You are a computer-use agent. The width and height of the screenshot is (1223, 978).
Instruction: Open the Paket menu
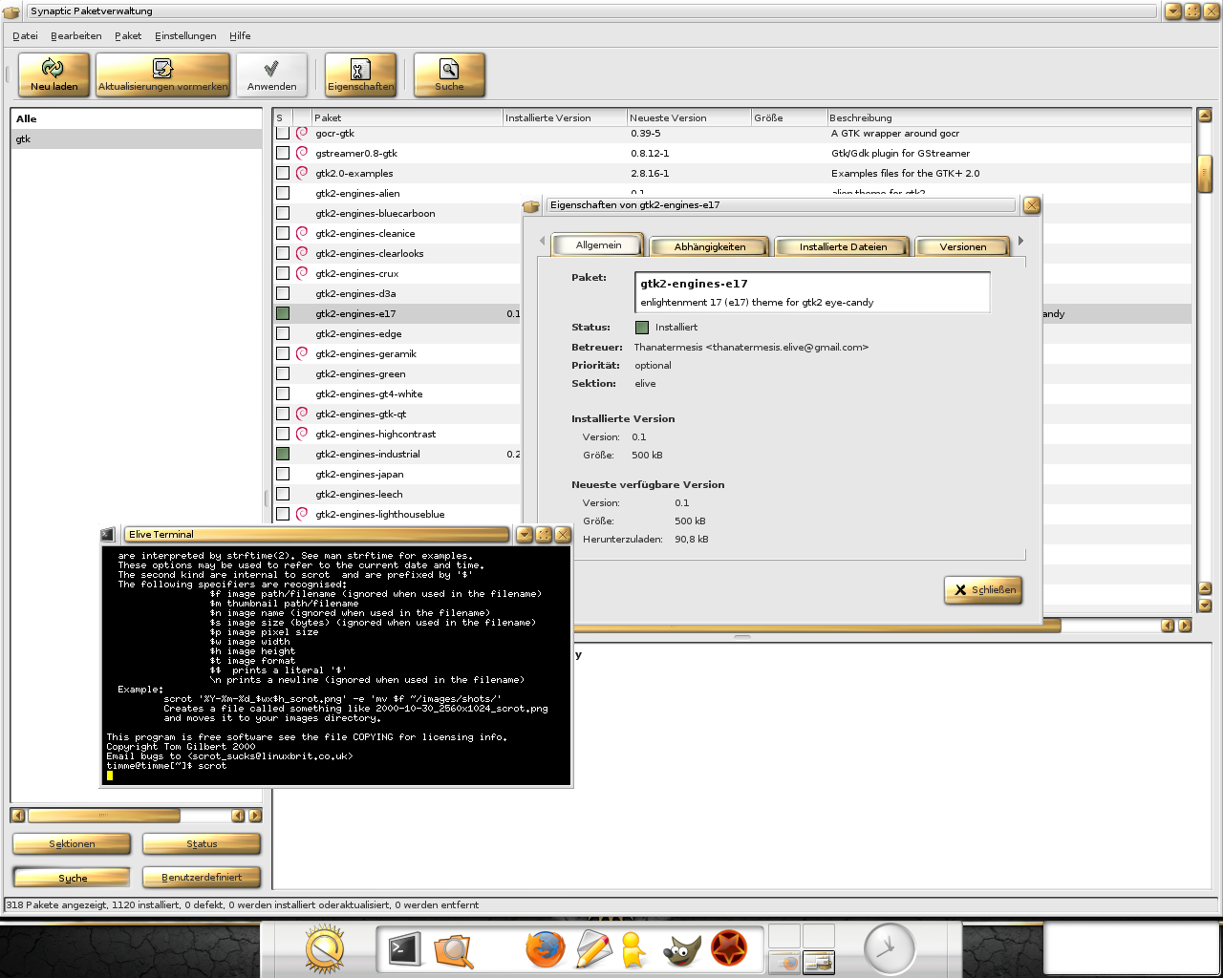(128, 35)
